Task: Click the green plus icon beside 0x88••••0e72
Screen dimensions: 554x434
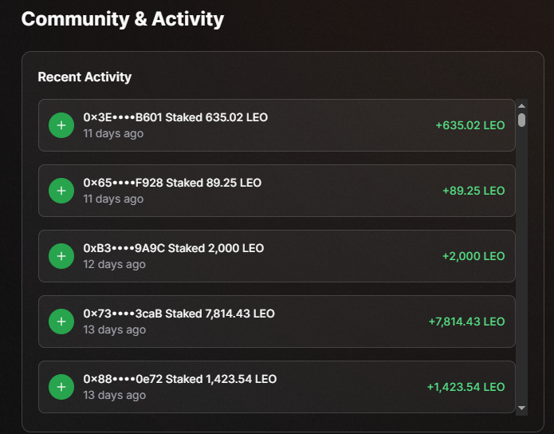Action: pos(61,387)
